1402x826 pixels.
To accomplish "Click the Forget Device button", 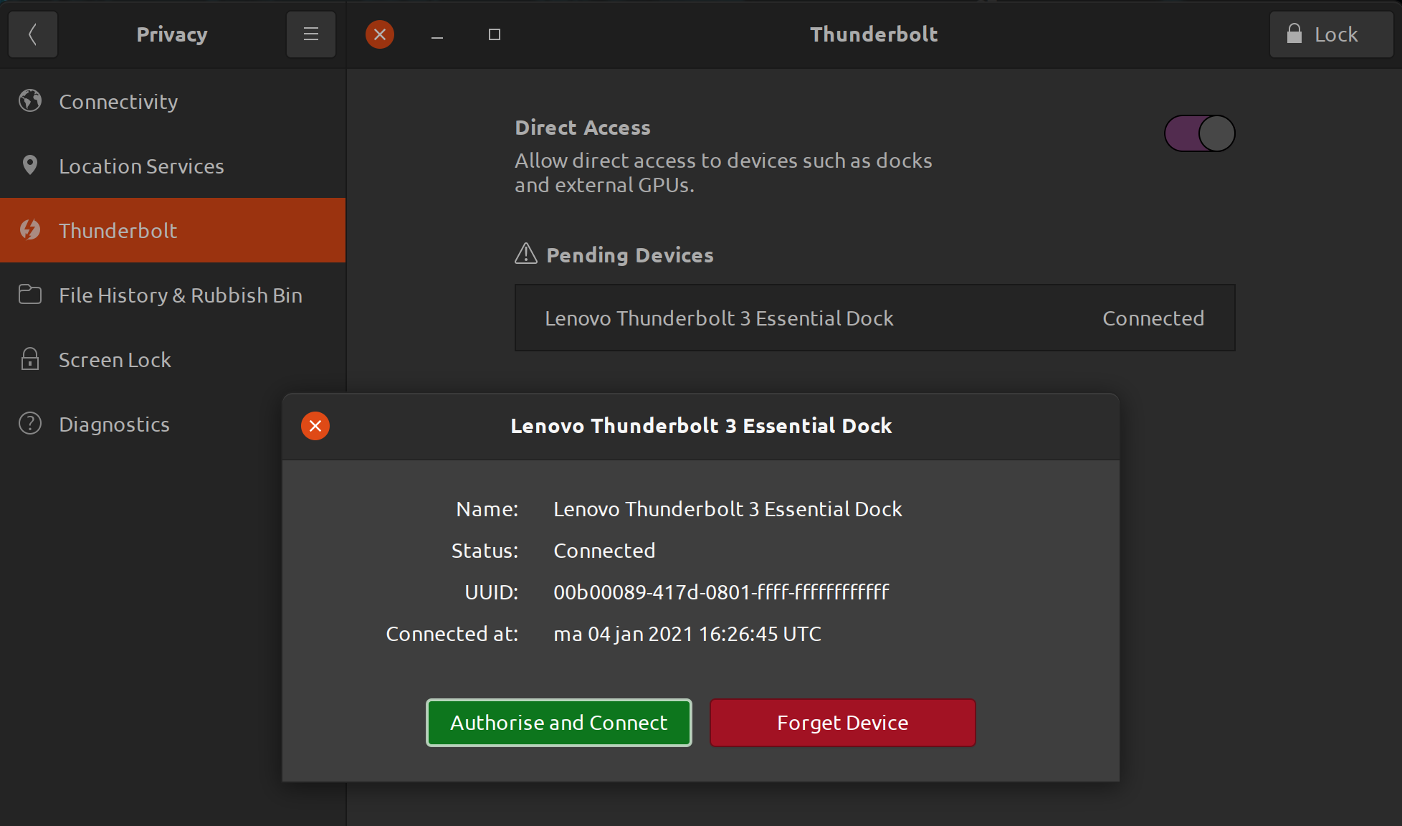I will tap(843, 723).
